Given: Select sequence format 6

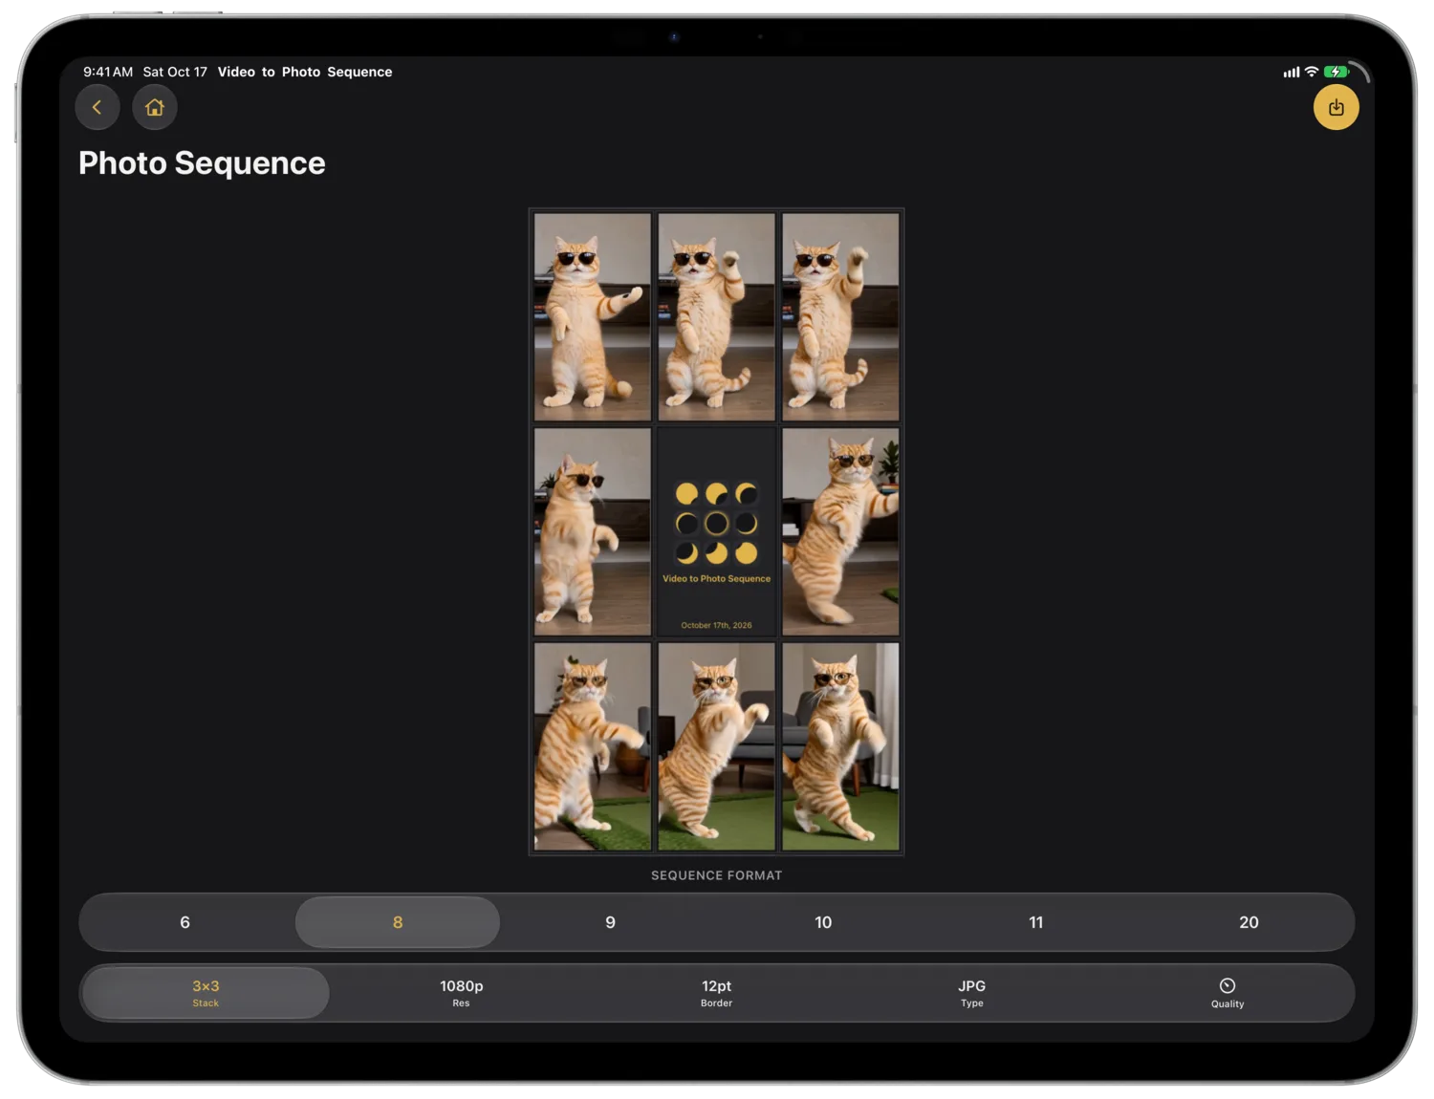Looking at the screenshot, I should 185,922.
